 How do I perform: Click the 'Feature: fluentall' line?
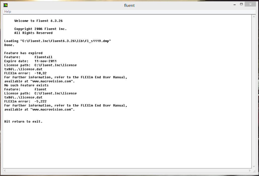pos(28,57)
